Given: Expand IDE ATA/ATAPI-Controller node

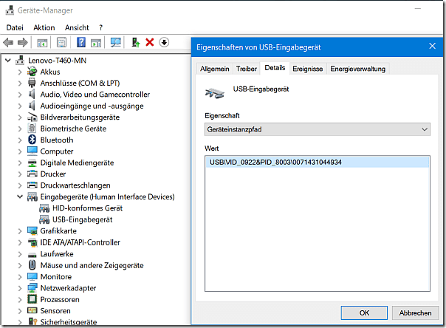Looking at the screenshot, I should pos(20,242).
